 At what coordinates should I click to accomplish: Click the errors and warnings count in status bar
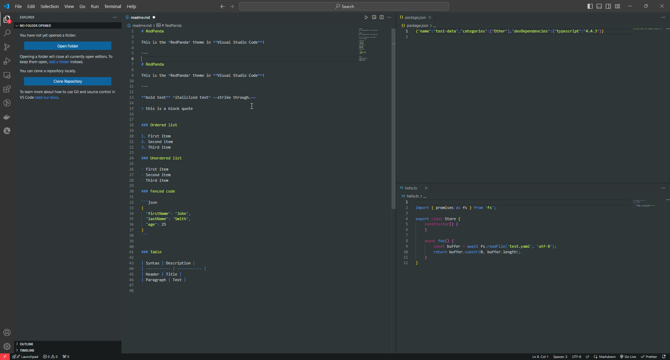(50, 357)
